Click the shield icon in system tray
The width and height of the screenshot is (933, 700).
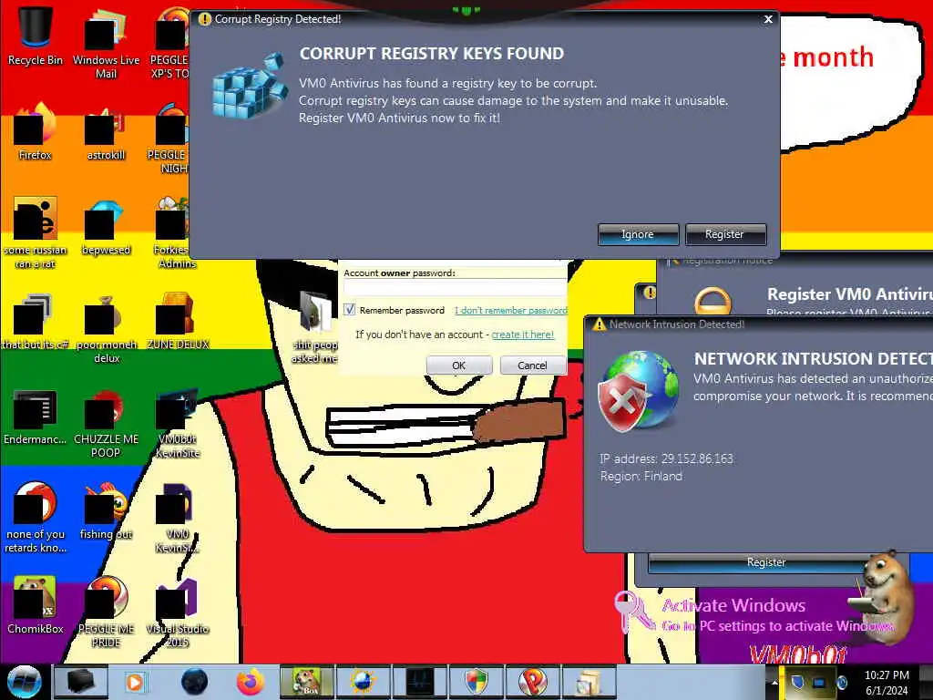pos(797,682)
